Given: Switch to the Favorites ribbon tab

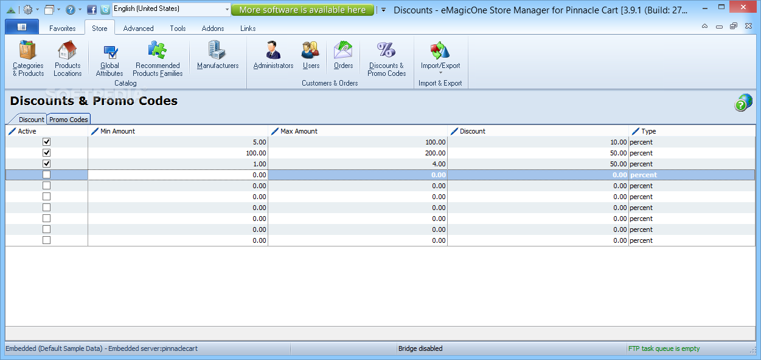Looking at the screenshot, I should pyautogui.click(x=63, y=28).
